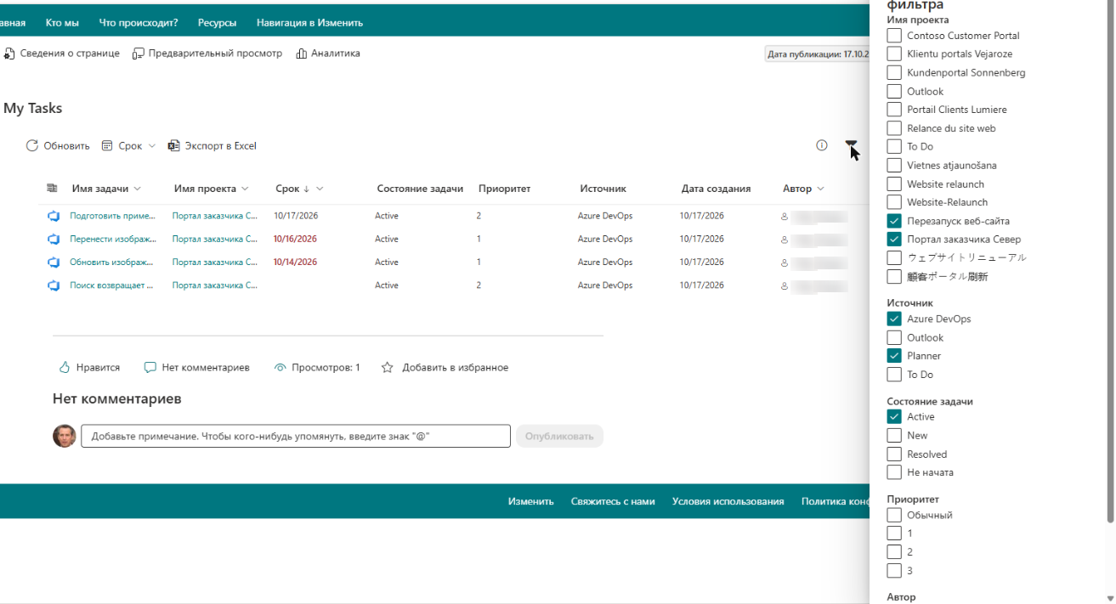Open the Срок dropdown in the toolbar
The height and width of the screenshot is (604, 1116).
click(x=129, y=146)
